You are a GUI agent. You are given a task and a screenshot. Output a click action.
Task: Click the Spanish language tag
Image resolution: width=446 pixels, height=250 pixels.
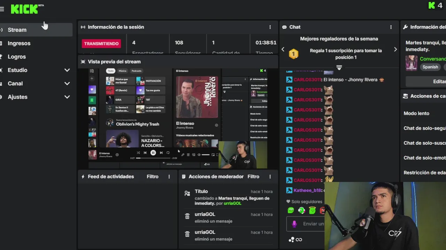click(430, 67)
